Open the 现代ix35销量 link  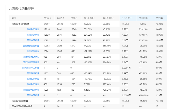(x=33, y=29)
